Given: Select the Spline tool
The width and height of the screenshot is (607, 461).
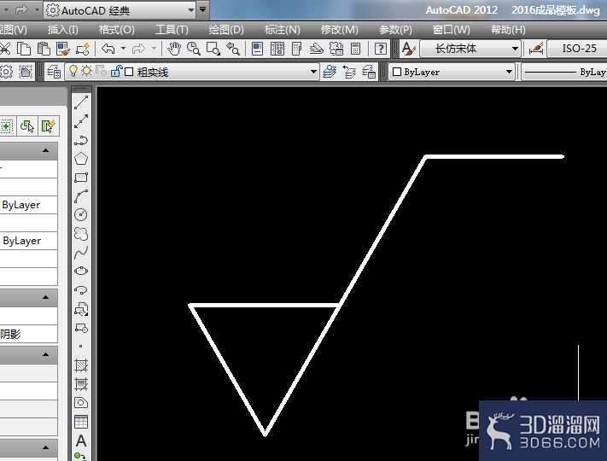Looking at the screenshot, I should 81,253.
